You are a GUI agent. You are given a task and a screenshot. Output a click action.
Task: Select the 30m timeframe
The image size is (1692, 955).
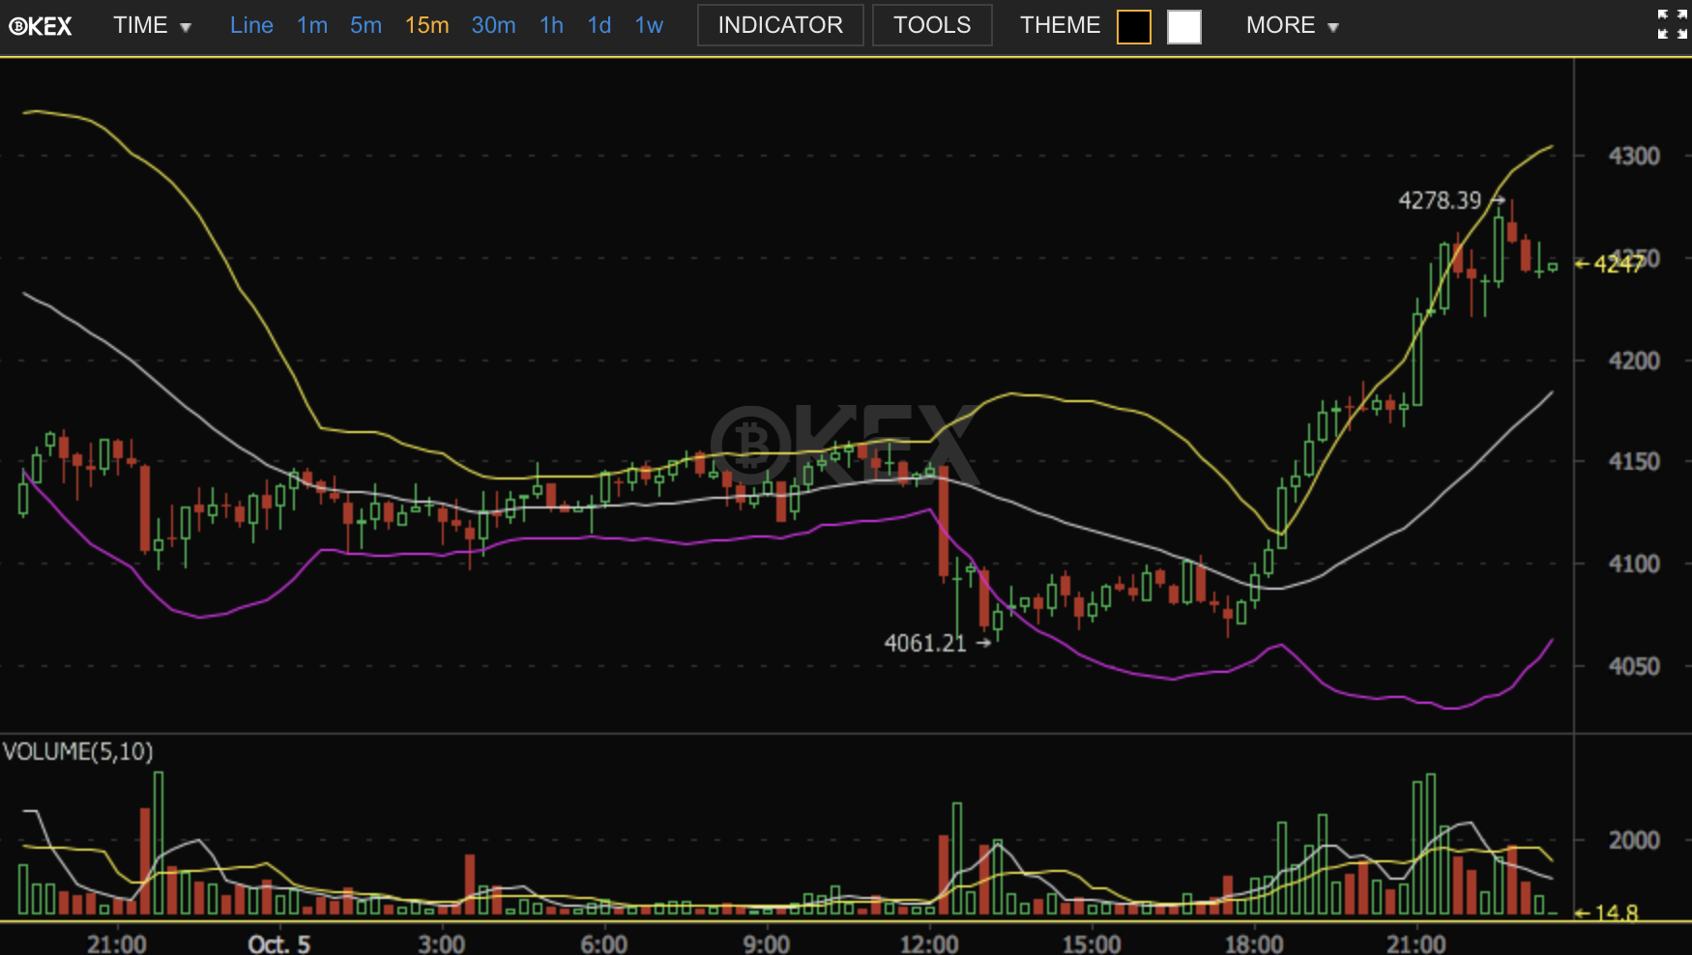pos(493,26)
